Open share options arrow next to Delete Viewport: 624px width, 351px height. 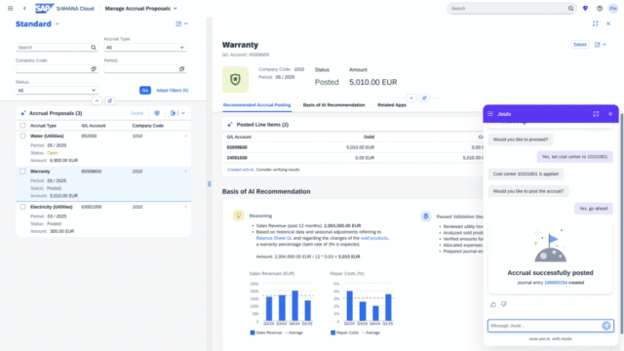604,45
